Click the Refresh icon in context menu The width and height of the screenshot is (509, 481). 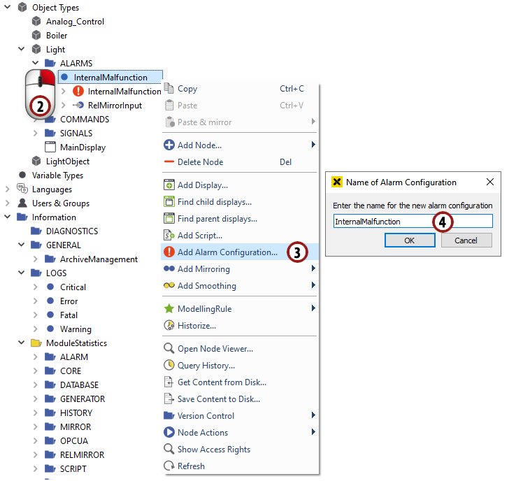(x=169, y=466)
